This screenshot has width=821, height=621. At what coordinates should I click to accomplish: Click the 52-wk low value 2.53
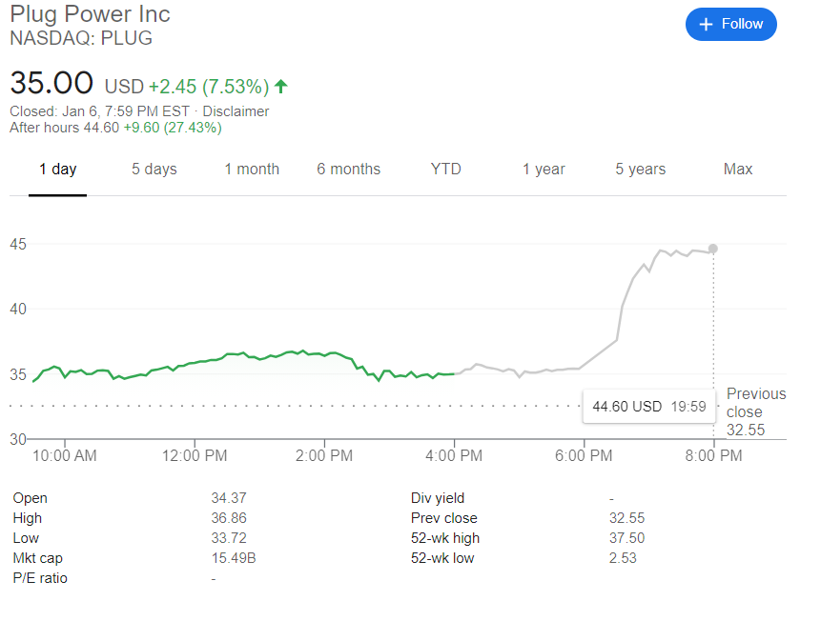pos(623,558)
